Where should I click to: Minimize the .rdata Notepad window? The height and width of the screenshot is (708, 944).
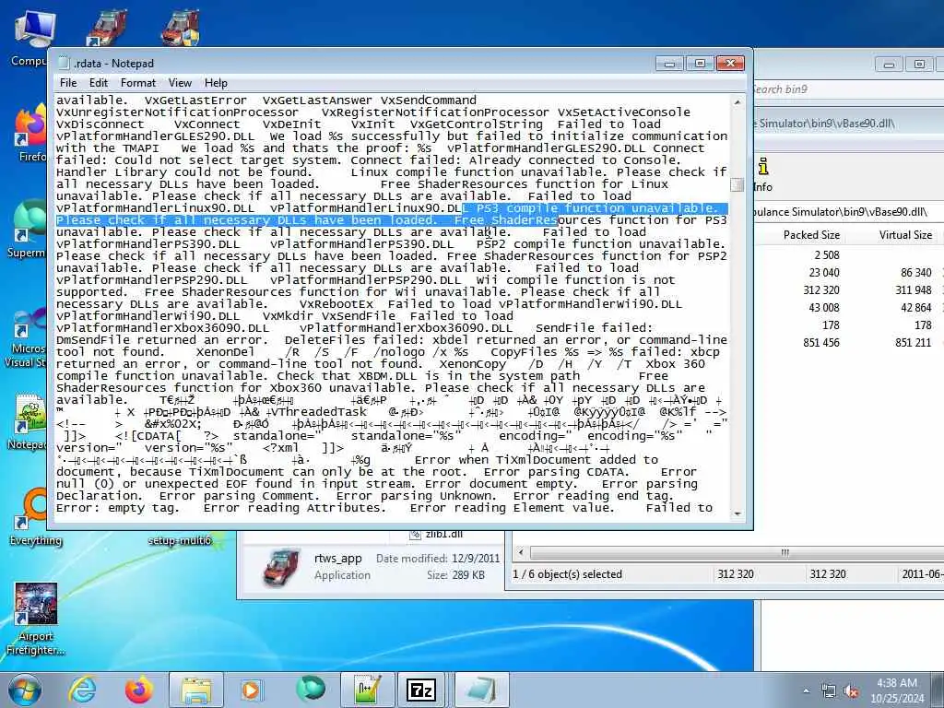669,64
